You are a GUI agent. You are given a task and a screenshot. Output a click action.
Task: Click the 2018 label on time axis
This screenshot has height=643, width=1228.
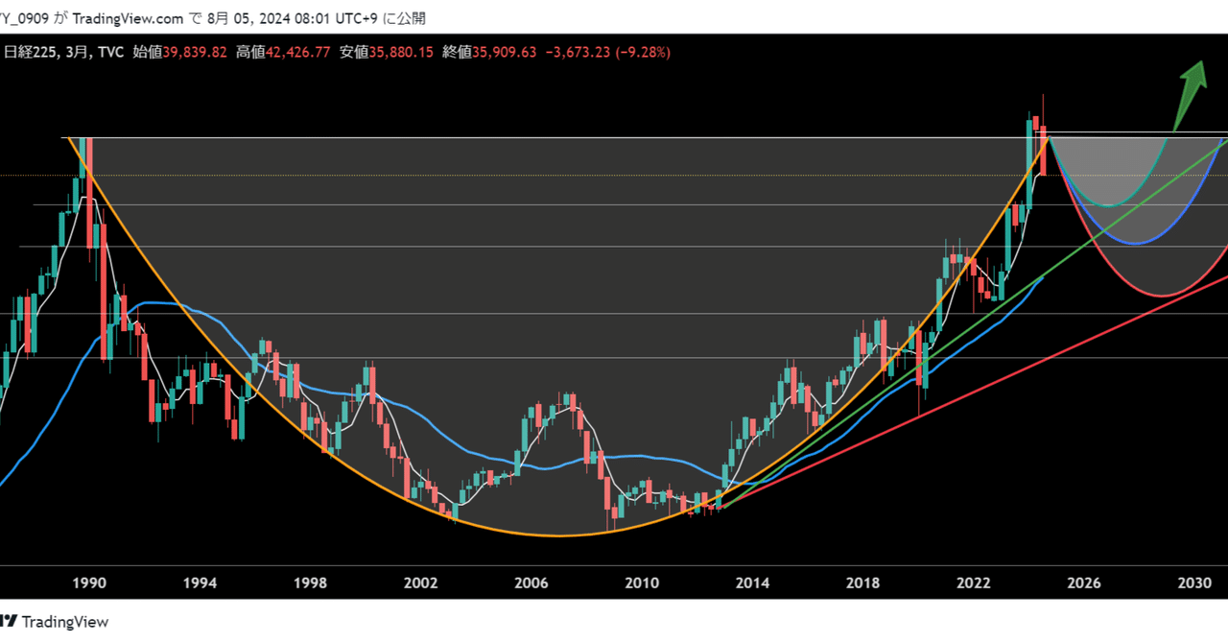coord(862,583)
